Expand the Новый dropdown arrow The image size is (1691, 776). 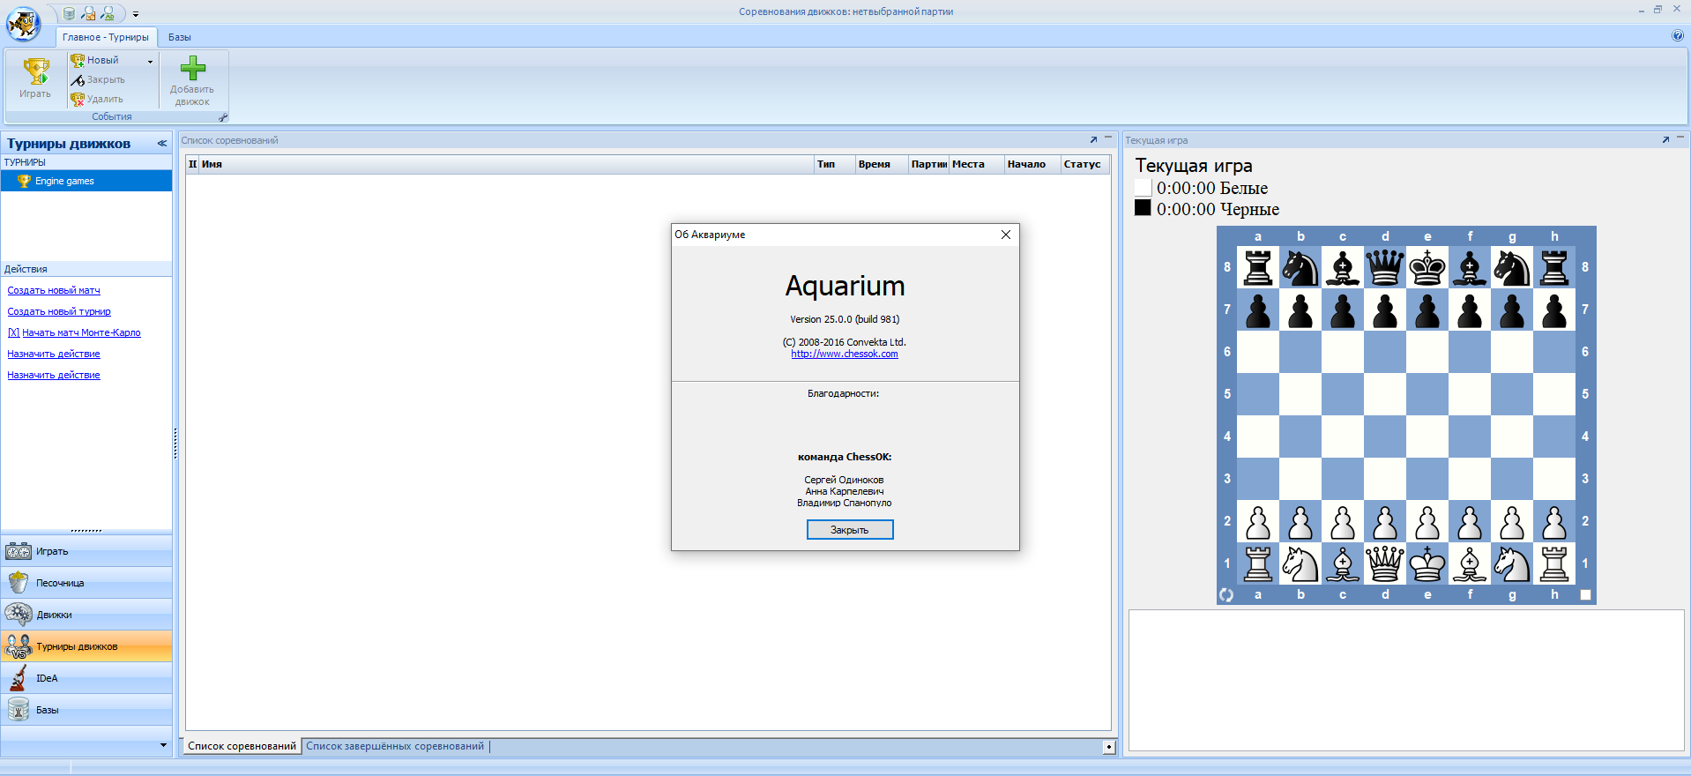(150, 61)
